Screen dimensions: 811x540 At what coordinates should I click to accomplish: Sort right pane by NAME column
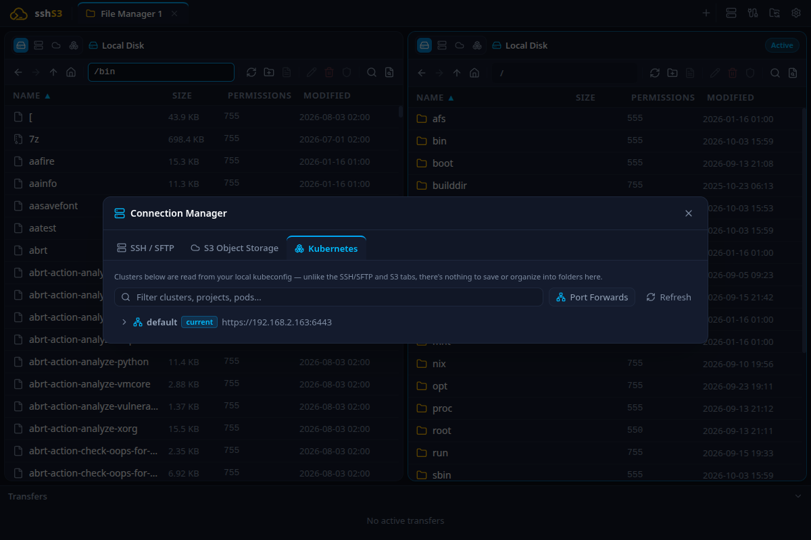(435, 97)
